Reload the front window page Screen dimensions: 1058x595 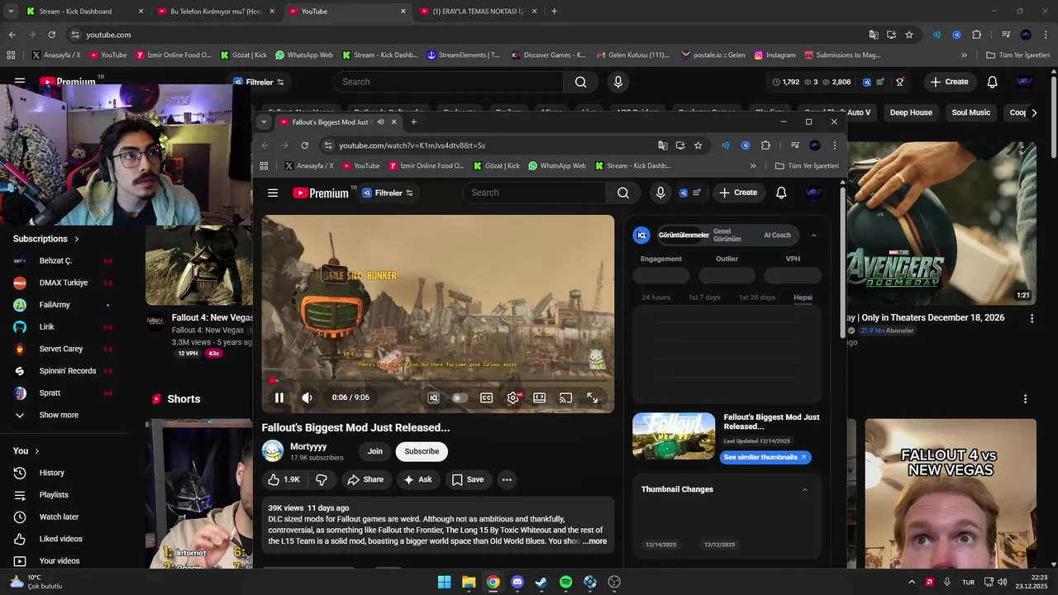[304, 145]
